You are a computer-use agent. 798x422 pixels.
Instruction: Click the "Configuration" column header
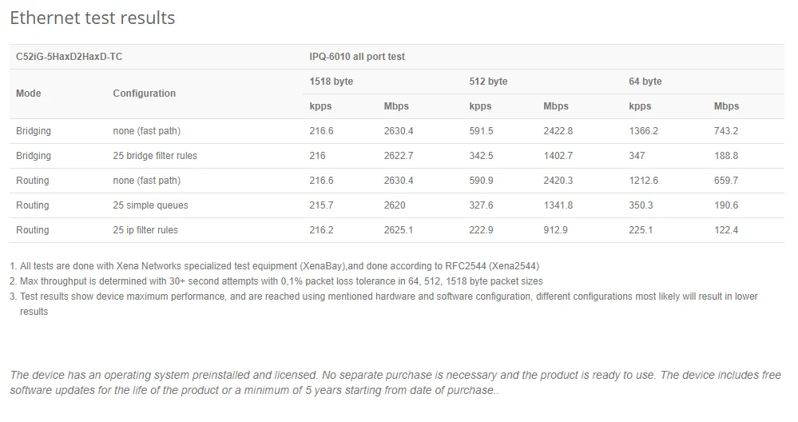(144, 94)
